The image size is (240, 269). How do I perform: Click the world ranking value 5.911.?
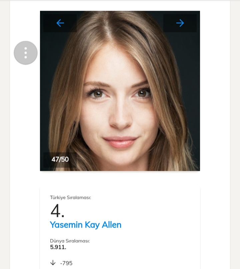point(58,247)
